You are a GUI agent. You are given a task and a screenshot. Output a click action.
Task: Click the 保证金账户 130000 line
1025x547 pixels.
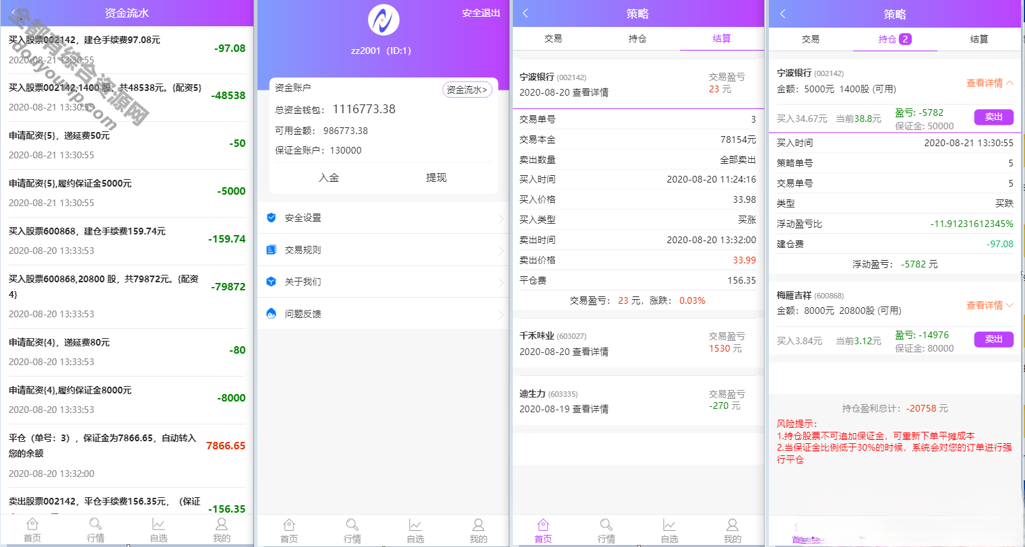(318, 150)
